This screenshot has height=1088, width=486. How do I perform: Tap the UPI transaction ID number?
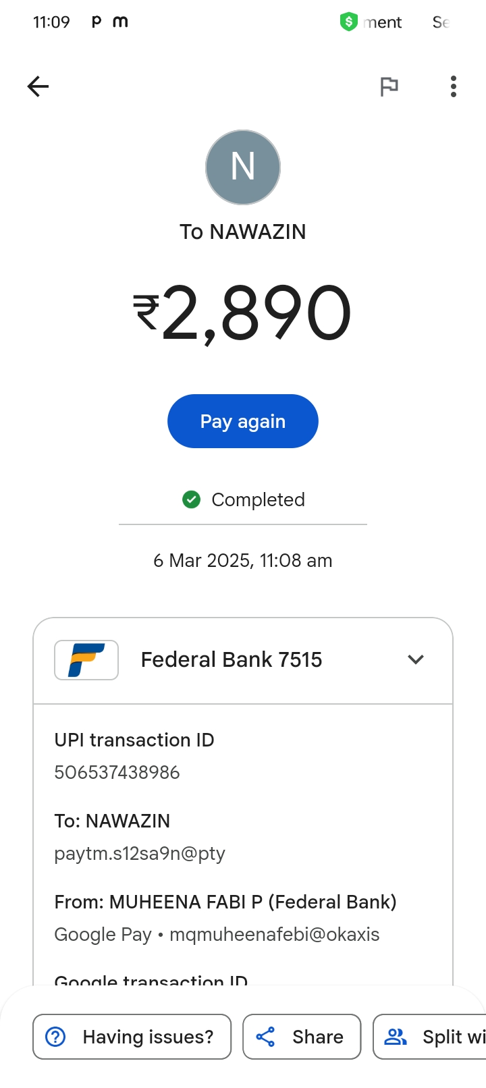pos(117,772)
